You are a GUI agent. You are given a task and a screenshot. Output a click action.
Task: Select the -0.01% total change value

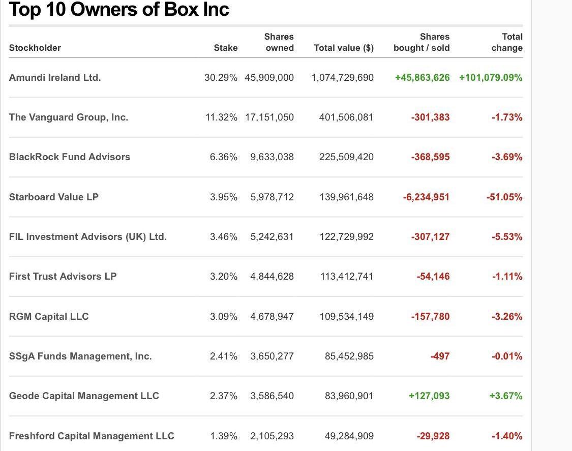(x=507, y=356)
